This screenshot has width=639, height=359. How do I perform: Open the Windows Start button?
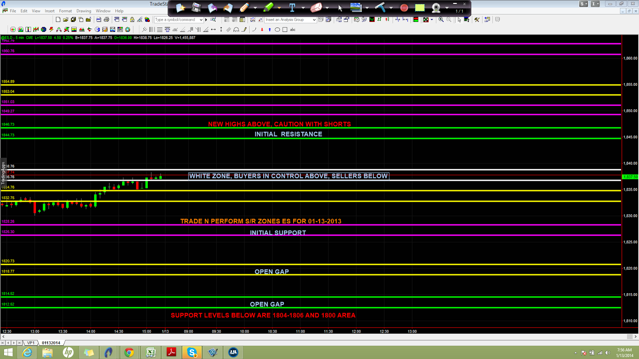(8, 352)
